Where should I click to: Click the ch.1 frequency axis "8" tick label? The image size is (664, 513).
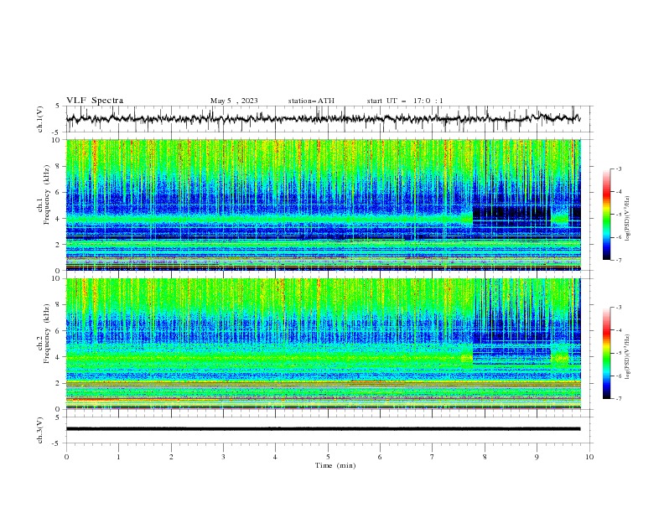(60, 166)
